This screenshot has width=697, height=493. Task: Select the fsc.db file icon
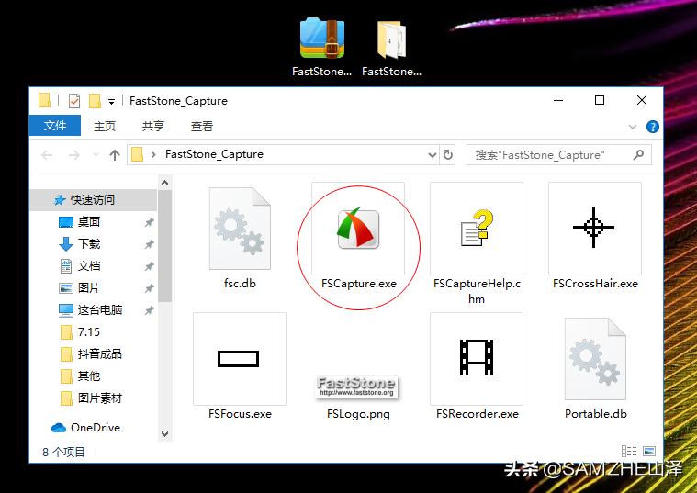click(240, 229)
